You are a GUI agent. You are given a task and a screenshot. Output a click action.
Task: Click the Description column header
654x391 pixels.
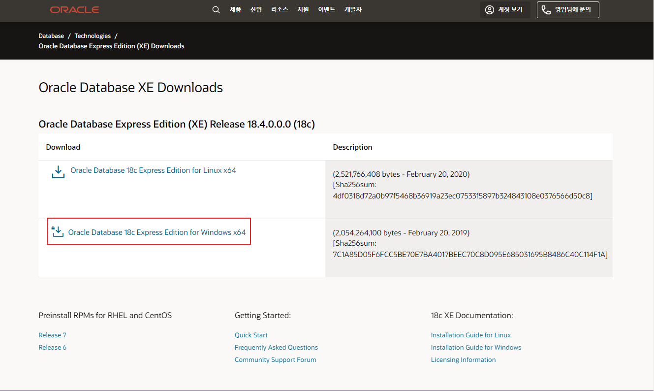point(352,147)
